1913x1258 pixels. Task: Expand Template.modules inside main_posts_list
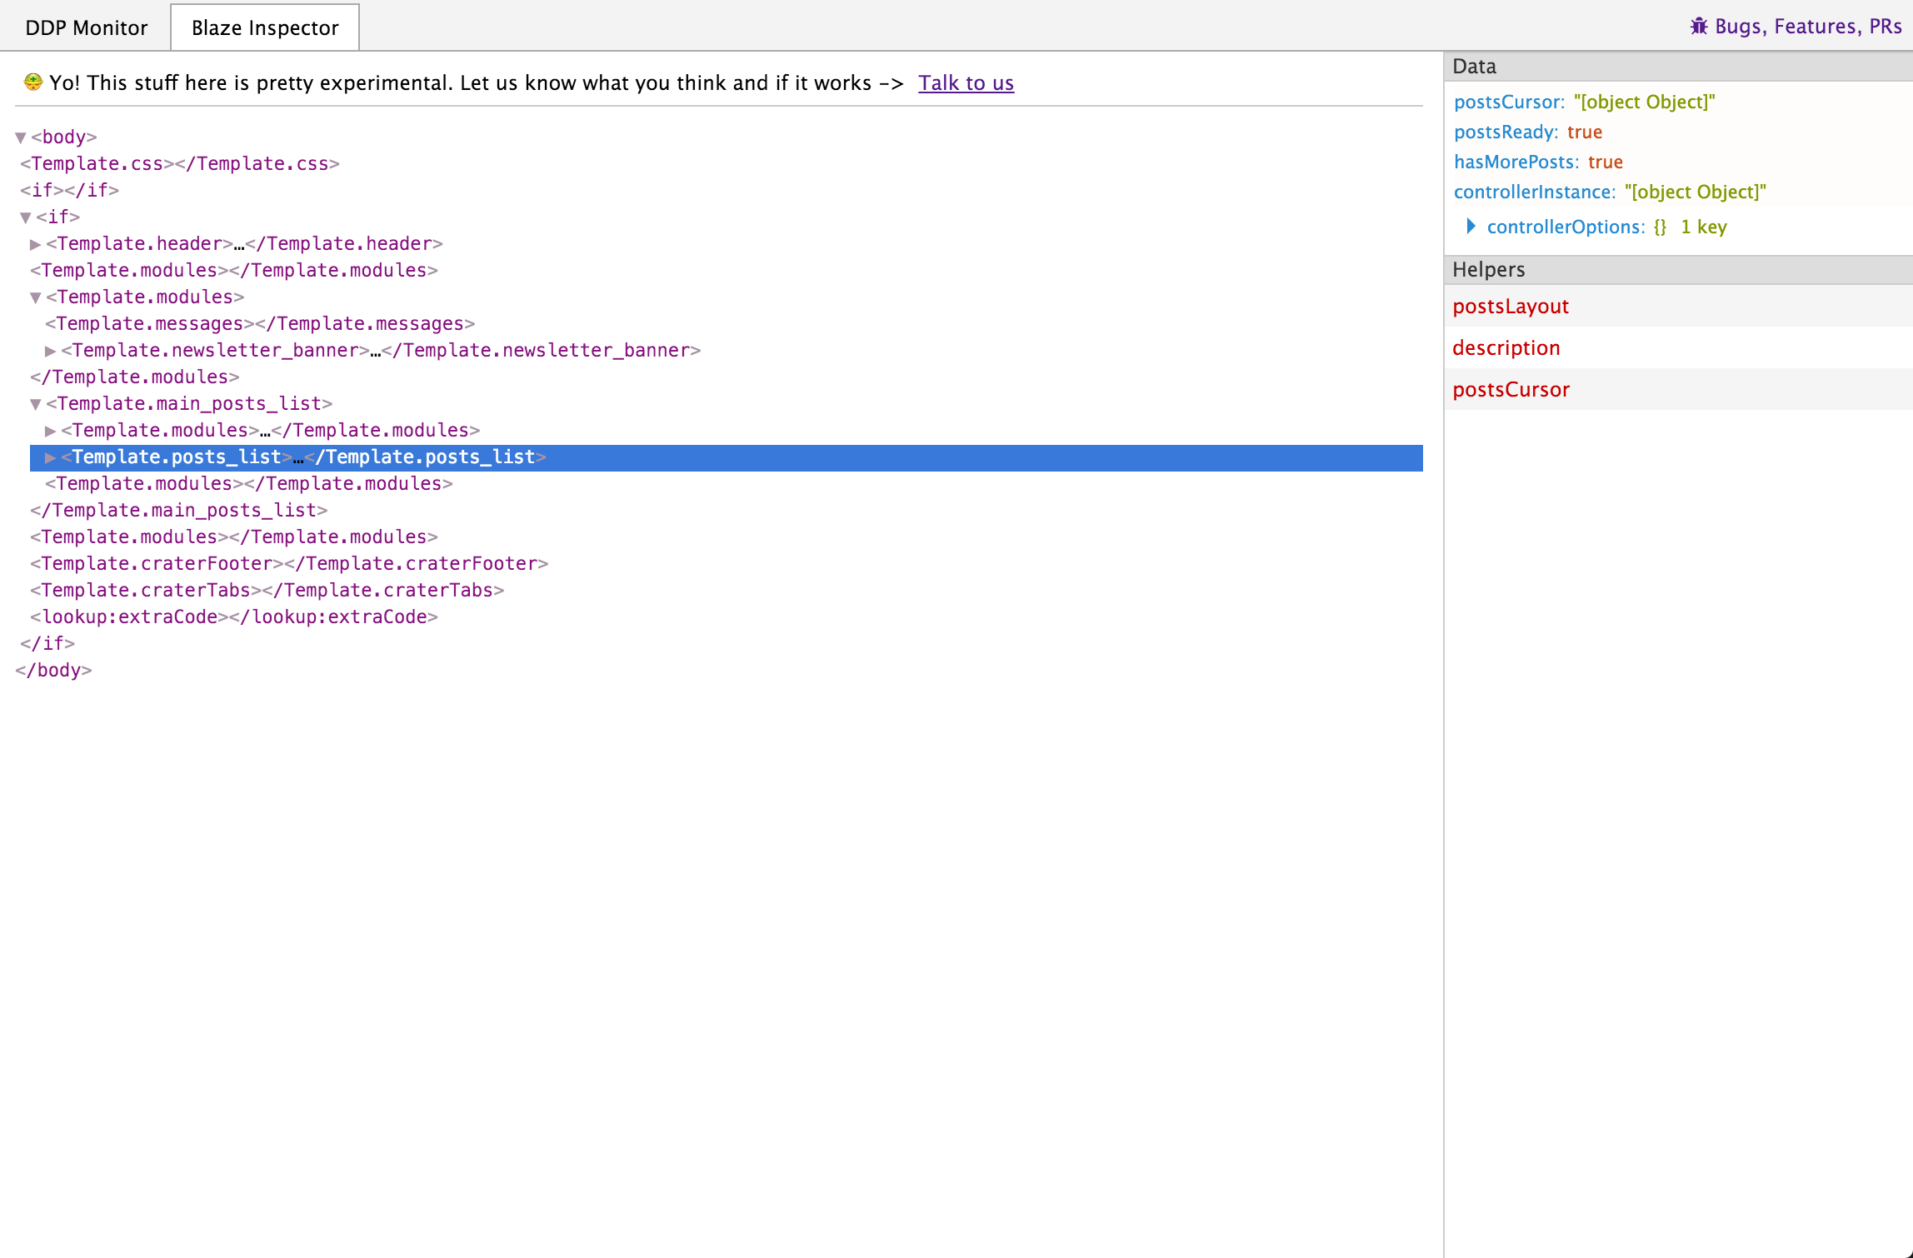(51, 431)
